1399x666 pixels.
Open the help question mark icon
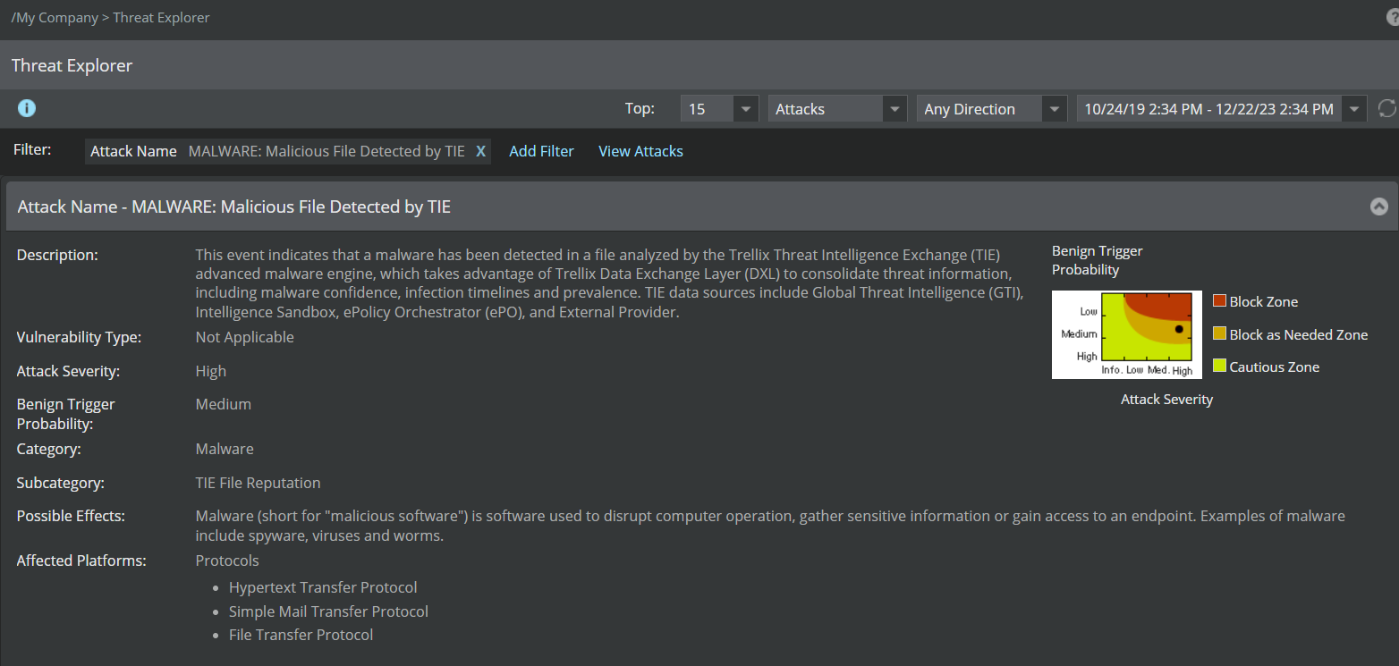click(1393, 18)
